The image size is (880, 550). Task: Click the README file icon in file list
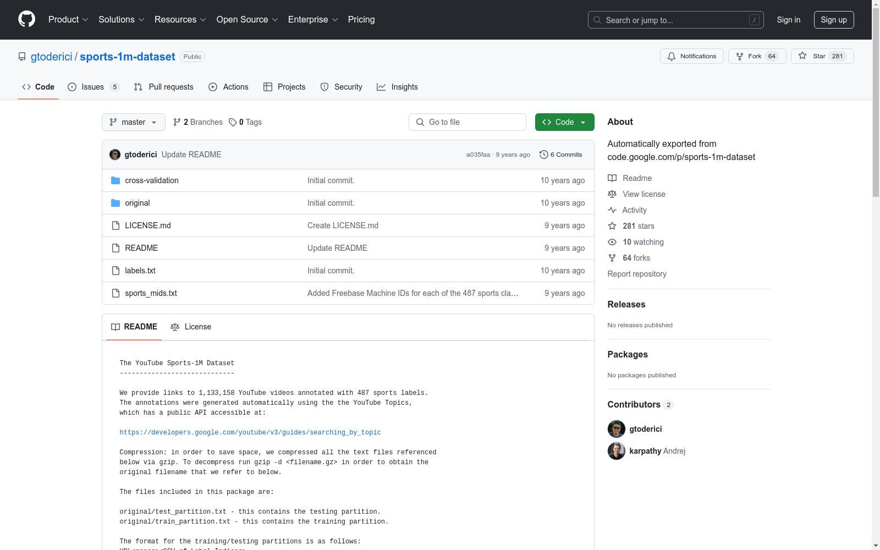tap(116, 248)
